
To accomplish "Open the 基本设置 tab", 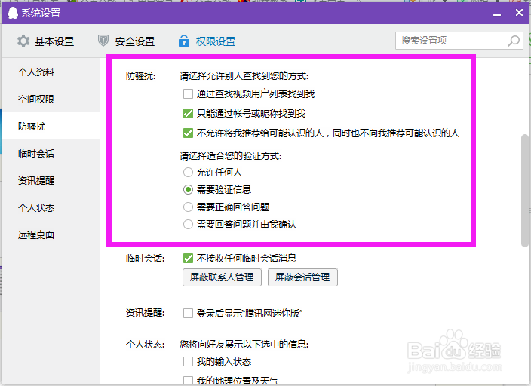I will (x=46, y=41).
